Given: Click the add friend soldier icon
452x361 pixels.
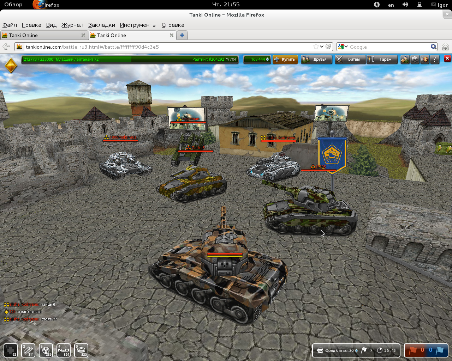Looking at the screenshot, I should [x=405, y=60].
